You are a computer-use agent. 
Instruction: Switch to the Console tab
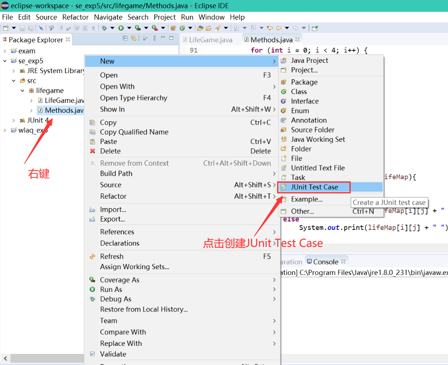(x=325, y=262)
